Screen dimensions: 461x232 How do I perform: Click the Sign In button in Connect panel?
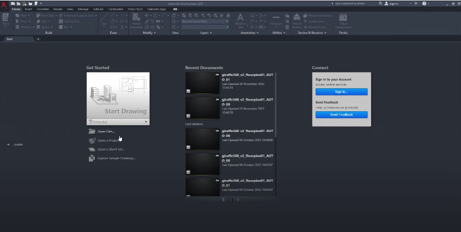[x=341, y=91]
